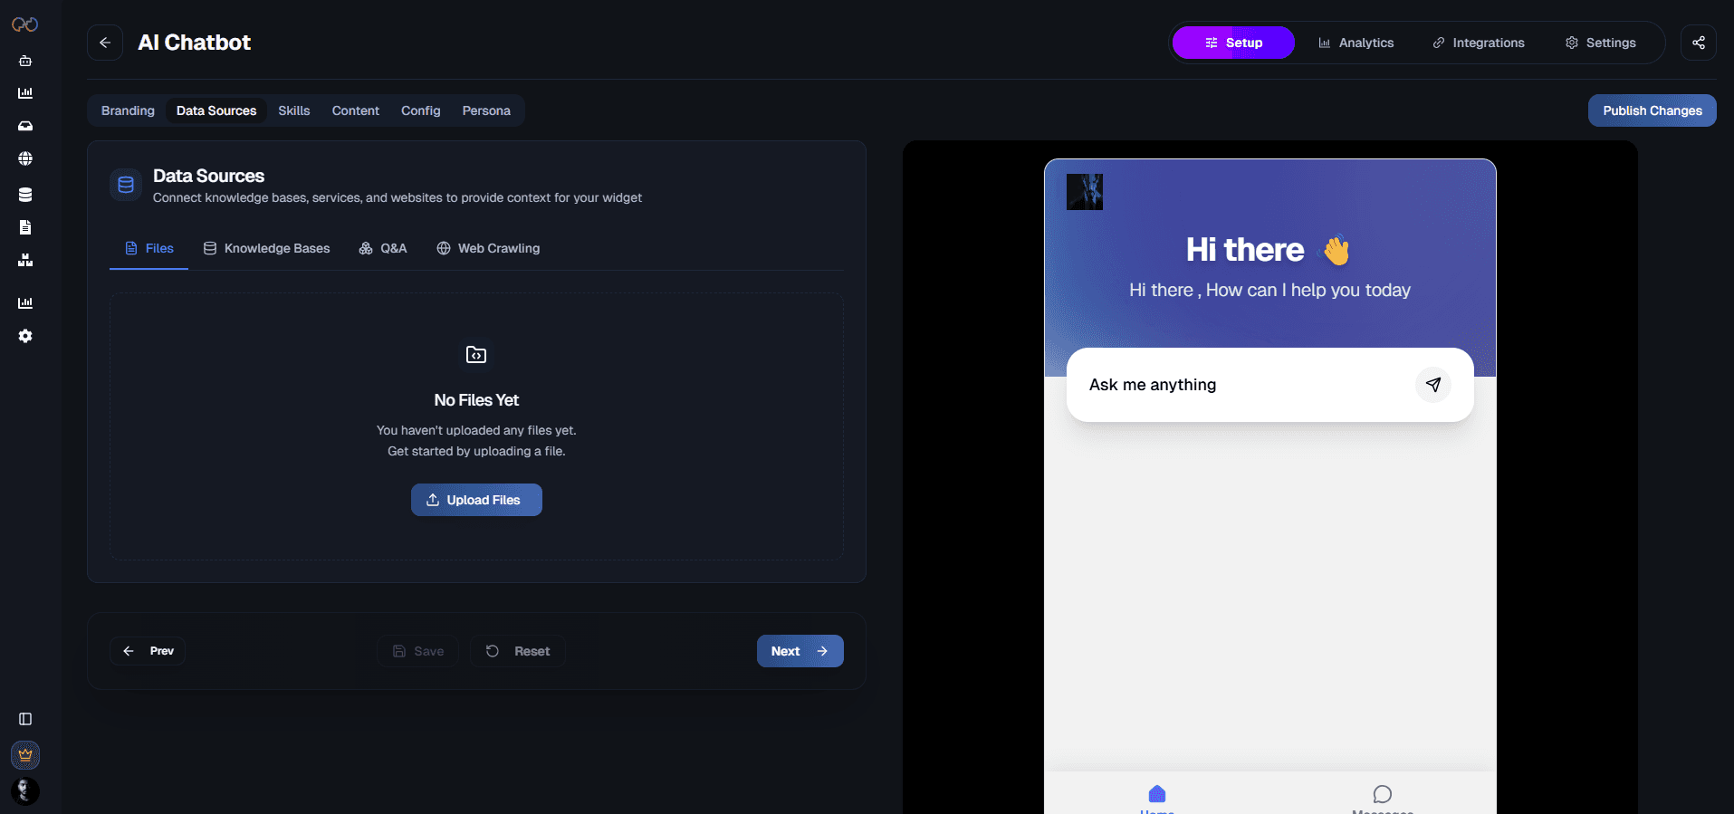Click the Save button
1734x814 pixels.
pyautogui.click(x=418, y=651)
